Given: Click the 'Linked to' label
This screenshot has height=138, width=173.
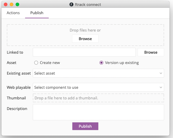Looking at the screenshot, I should [x=15, y=52].
